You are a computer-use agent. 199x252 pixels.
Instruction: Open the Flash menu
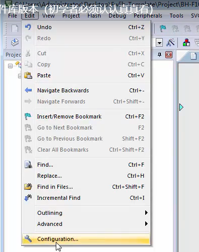pos(94,16)
